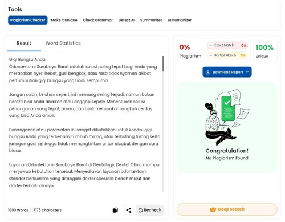Expand the Download Report dropdown arrow
This screenshot has width=285, height=222.
click(247, 72)
